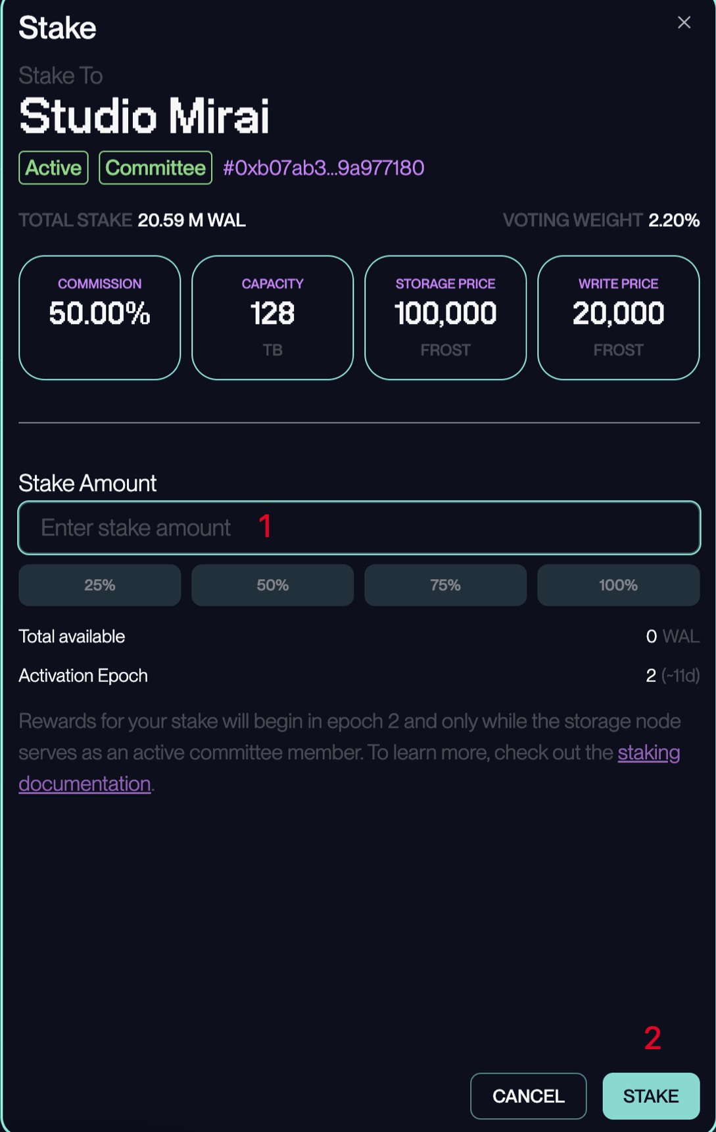Open the #0xb07ab3...9a977180 node address link
This screenshot has width=716, height=1132.
(x=323, y=168)
